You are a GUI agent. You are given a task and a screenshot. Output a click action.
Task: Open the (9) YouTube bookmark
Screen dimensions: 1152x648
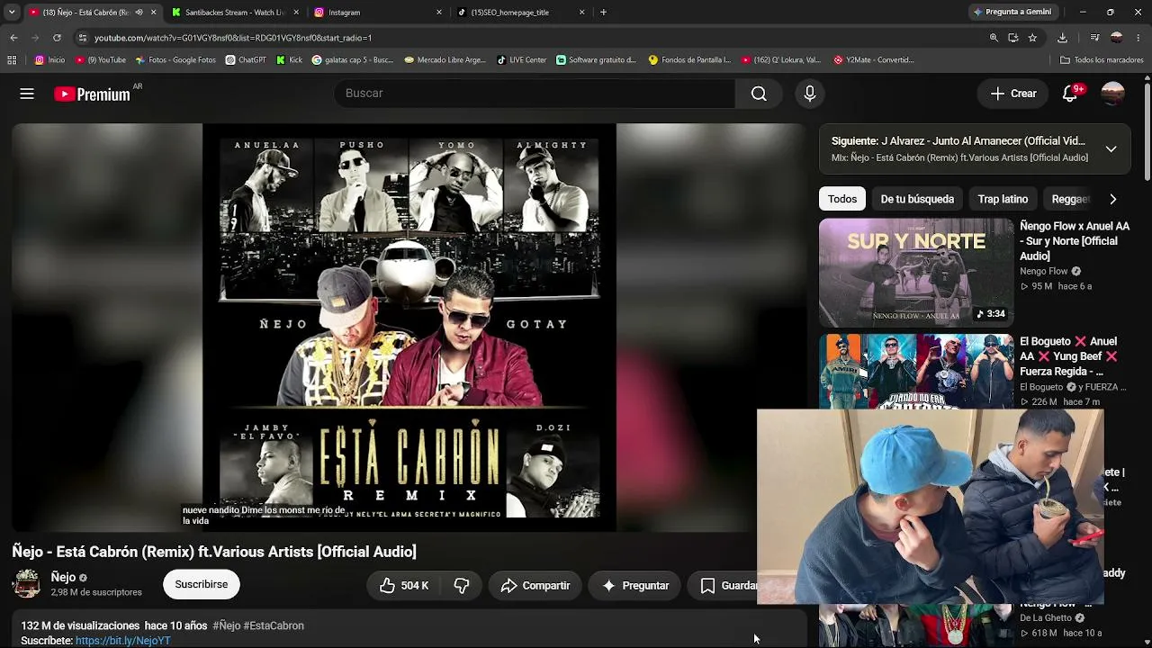pos(101,60)
